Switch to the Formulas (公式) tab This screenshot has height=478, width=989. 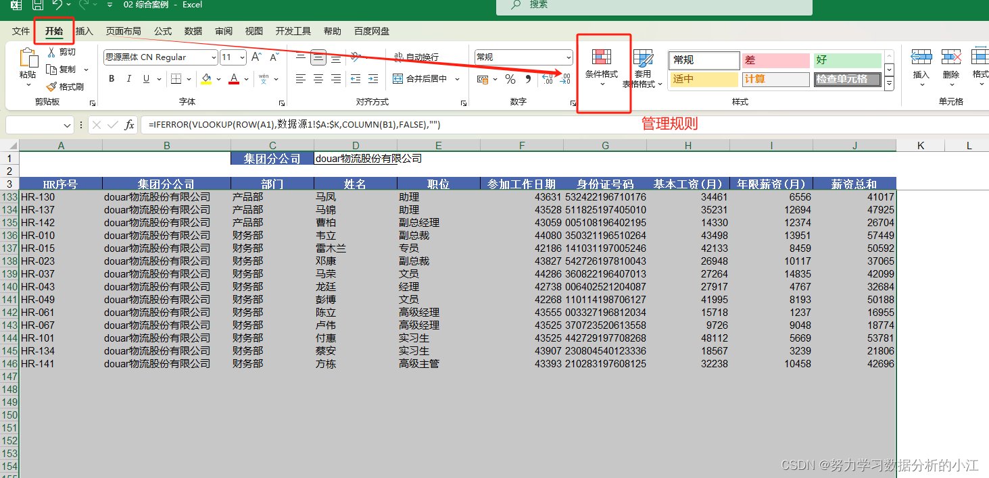pyautogui.click(x=163, y=31)
